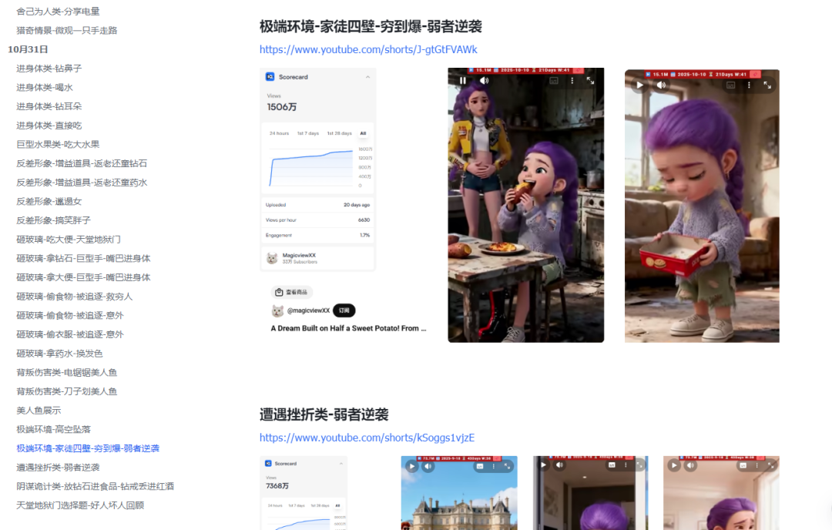Viewport: 832px width, 530px height.
Task: Toggle captions icon on red box video
Action: 730,85
